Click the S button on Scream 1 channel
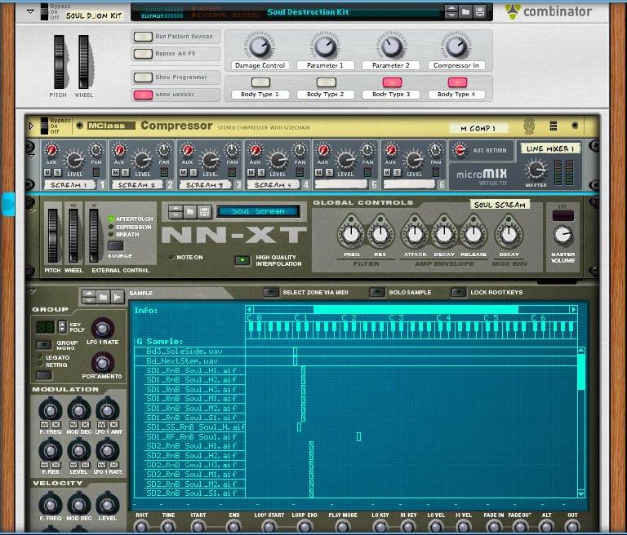 (x=57, y=172)
